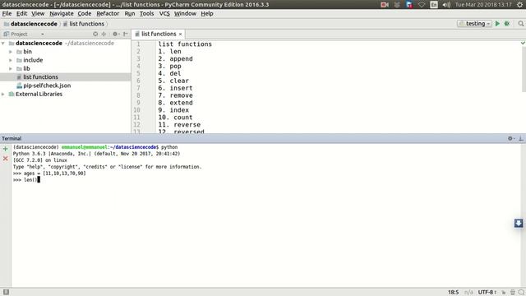Click scroll-from-source target icon in Project panel

click(95, 34)
